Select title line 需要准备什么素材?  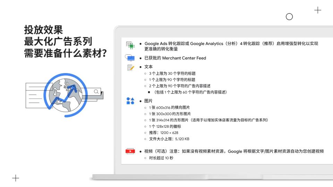(65, 53)
